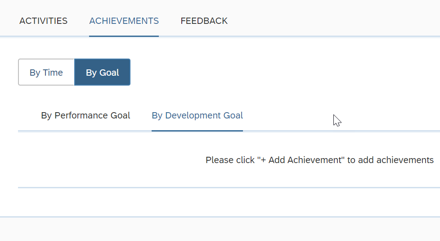Toggle the By Time view
Screen dimensions: 440x241
click(46, 72)
